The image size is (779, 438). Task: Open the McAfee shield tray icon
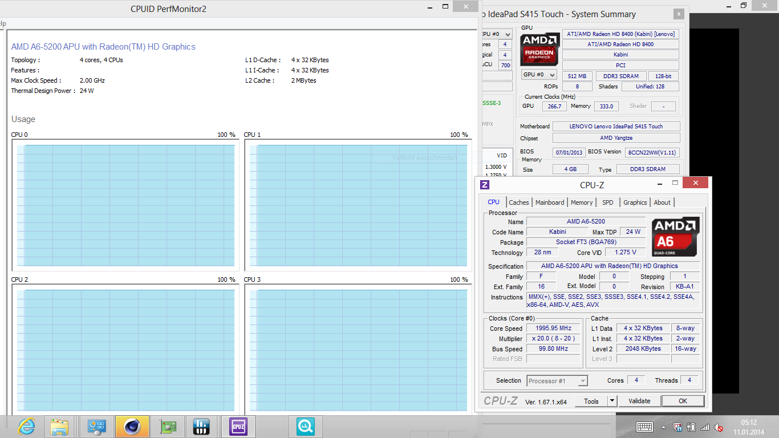[x=677, y=427]
